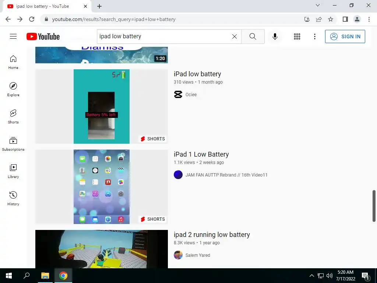The height and width of the screenshot is (283, 377).
Task: Open Windows taskbar search
Action: click(27, 276)
